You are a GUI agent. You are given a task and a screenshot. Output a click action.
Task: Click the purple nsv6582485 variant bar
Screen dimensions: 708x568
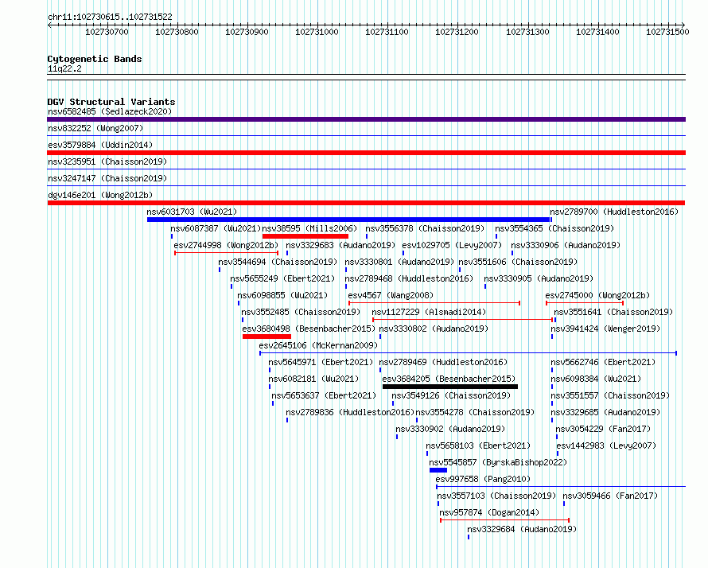(366, 119)
